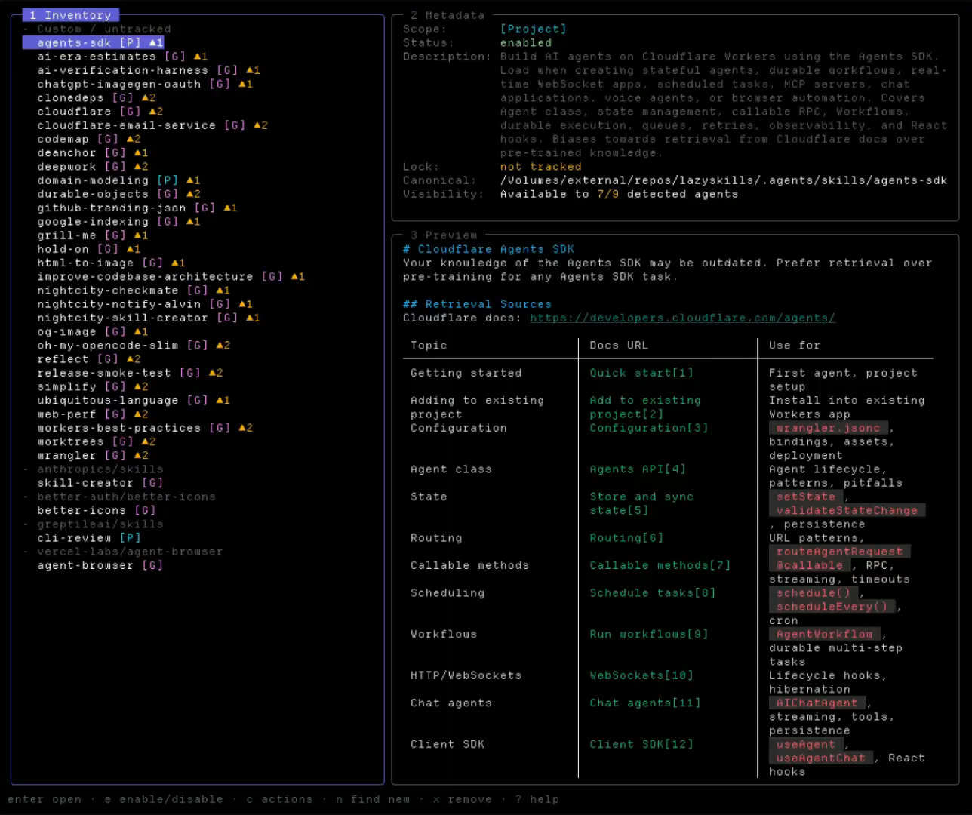Image resolution: width=972 pixels, height=815 pixels.
Task: Open the developers.cloudflare.com/agents docs link
Action: coord(682,318)
